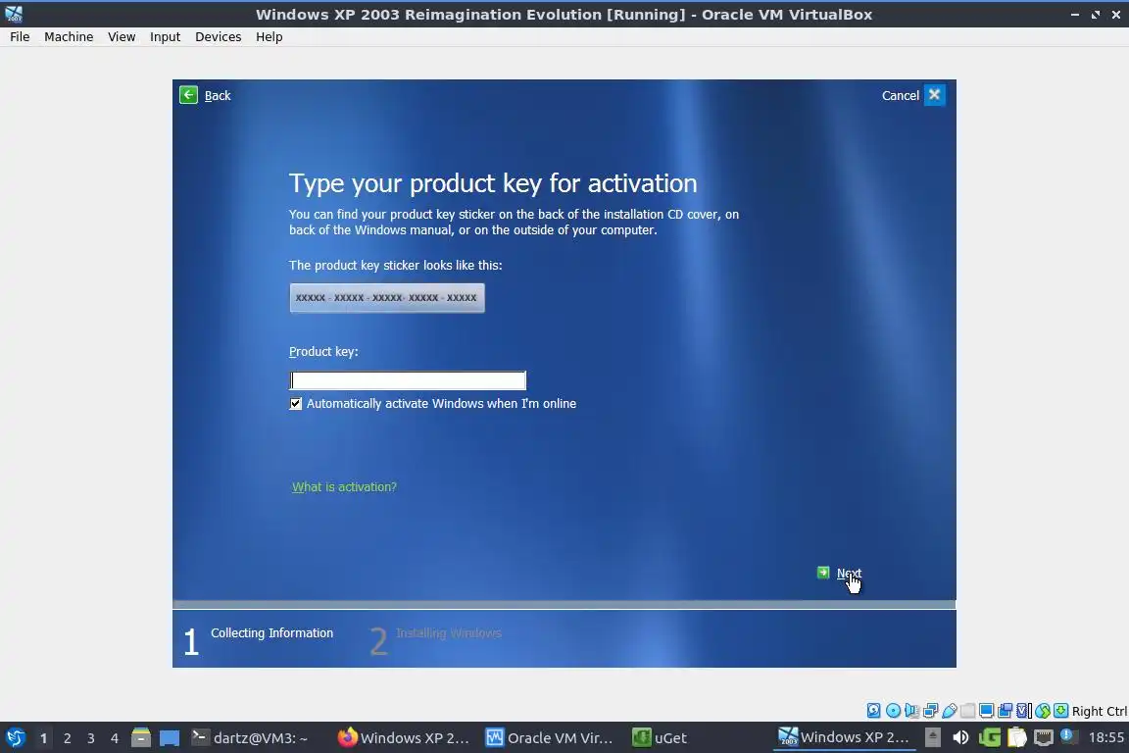The width and height of the screenshot is (1129, 753).
Task: Click the Back button label
Action: point(218,96)
